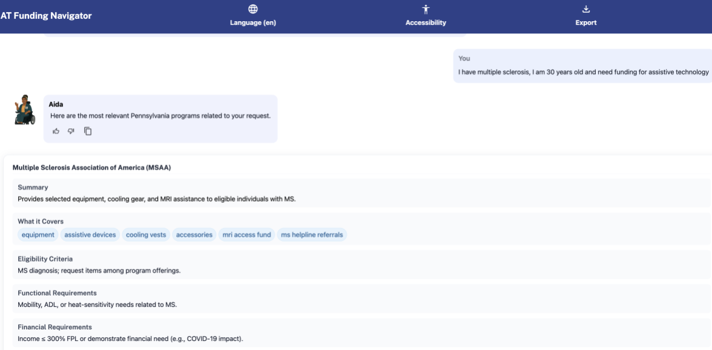Give thumbs down to Aida's response

point(71,131)
